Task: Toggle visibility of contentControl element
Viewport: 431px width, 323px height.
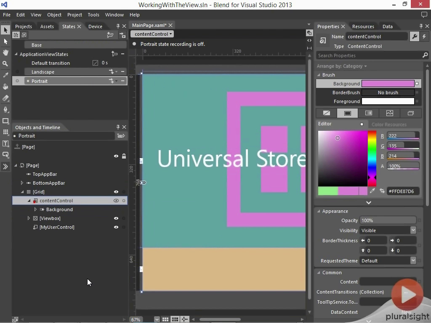Action: [x=116, y=201]
